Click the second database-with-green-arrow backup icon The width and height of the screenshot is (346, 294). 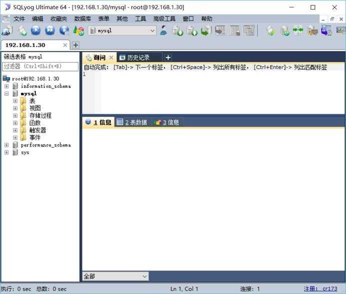[192, 30]
